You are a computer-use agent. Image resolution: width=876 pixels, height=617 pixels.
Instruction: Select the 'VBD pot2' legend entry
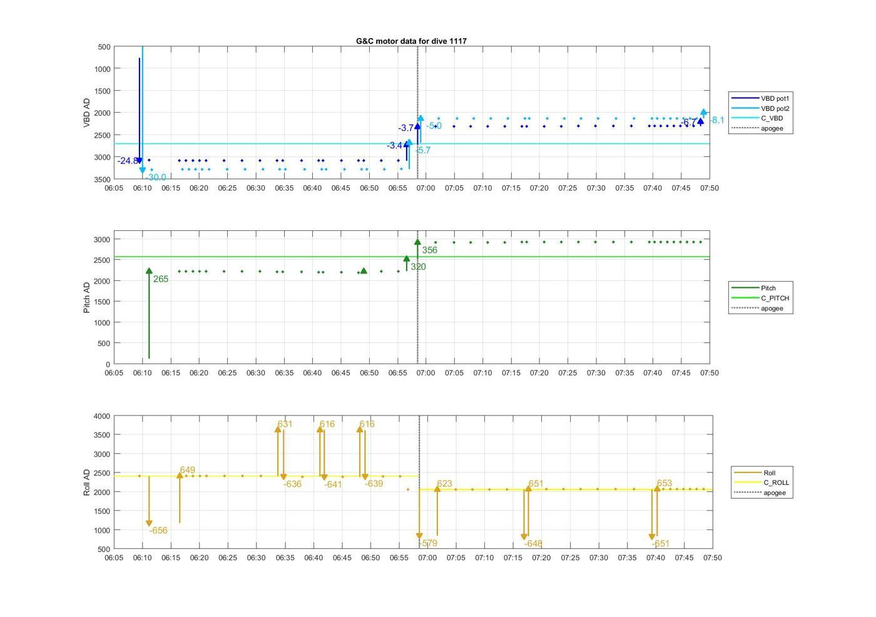(x=761, y=108)
